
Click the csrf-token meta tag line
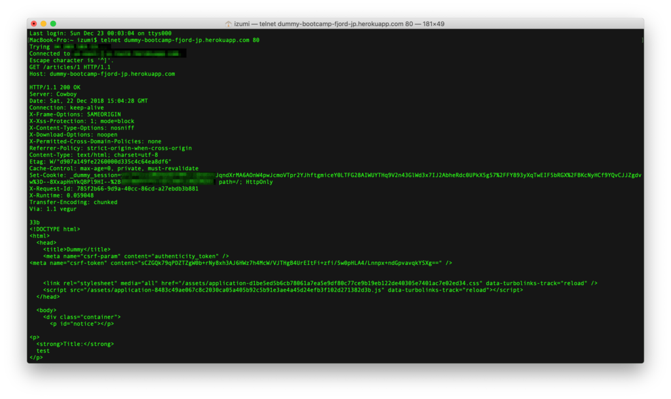point(241,263)
